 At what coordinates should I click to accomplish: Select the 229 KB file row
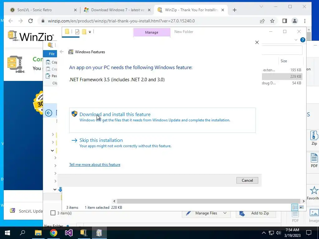[282, 77]
